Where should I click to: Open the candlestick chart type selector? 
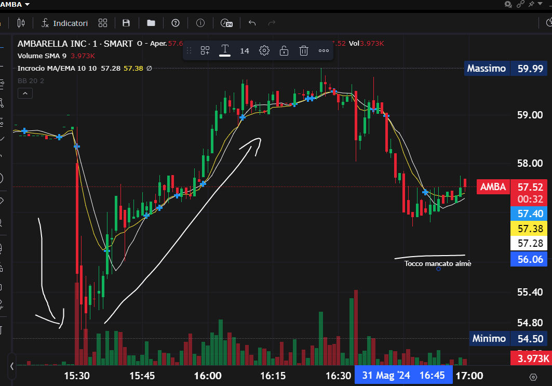[21, 23]
